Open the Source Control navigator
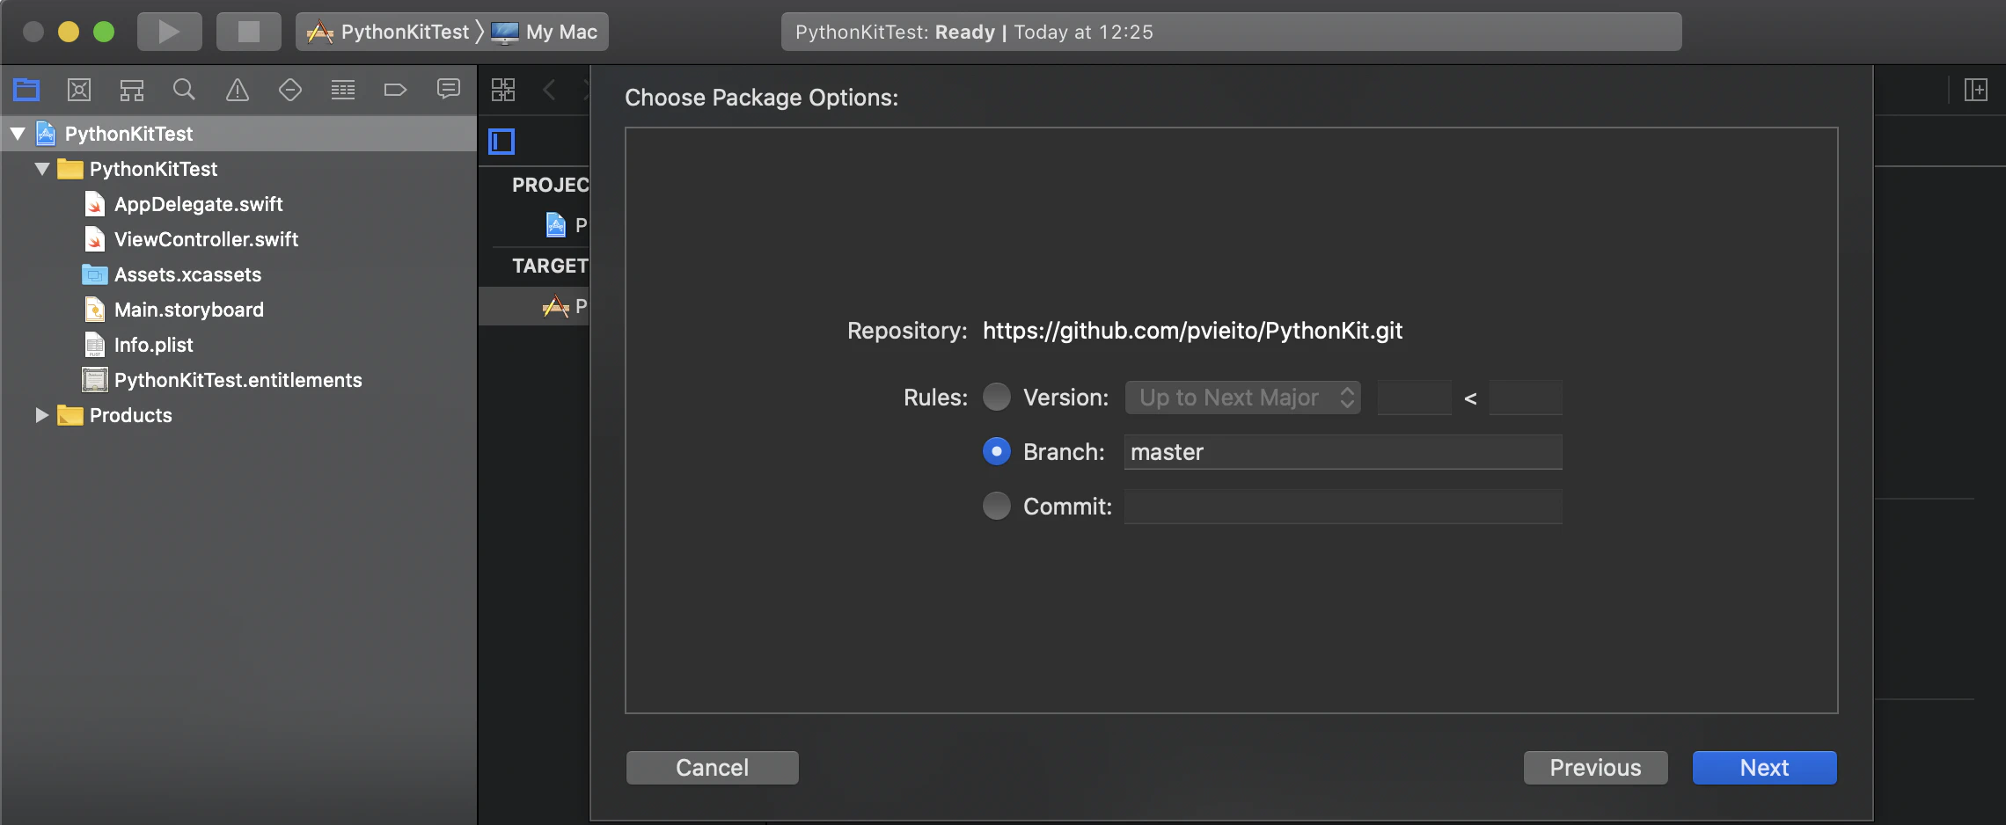 coord(79,89)
